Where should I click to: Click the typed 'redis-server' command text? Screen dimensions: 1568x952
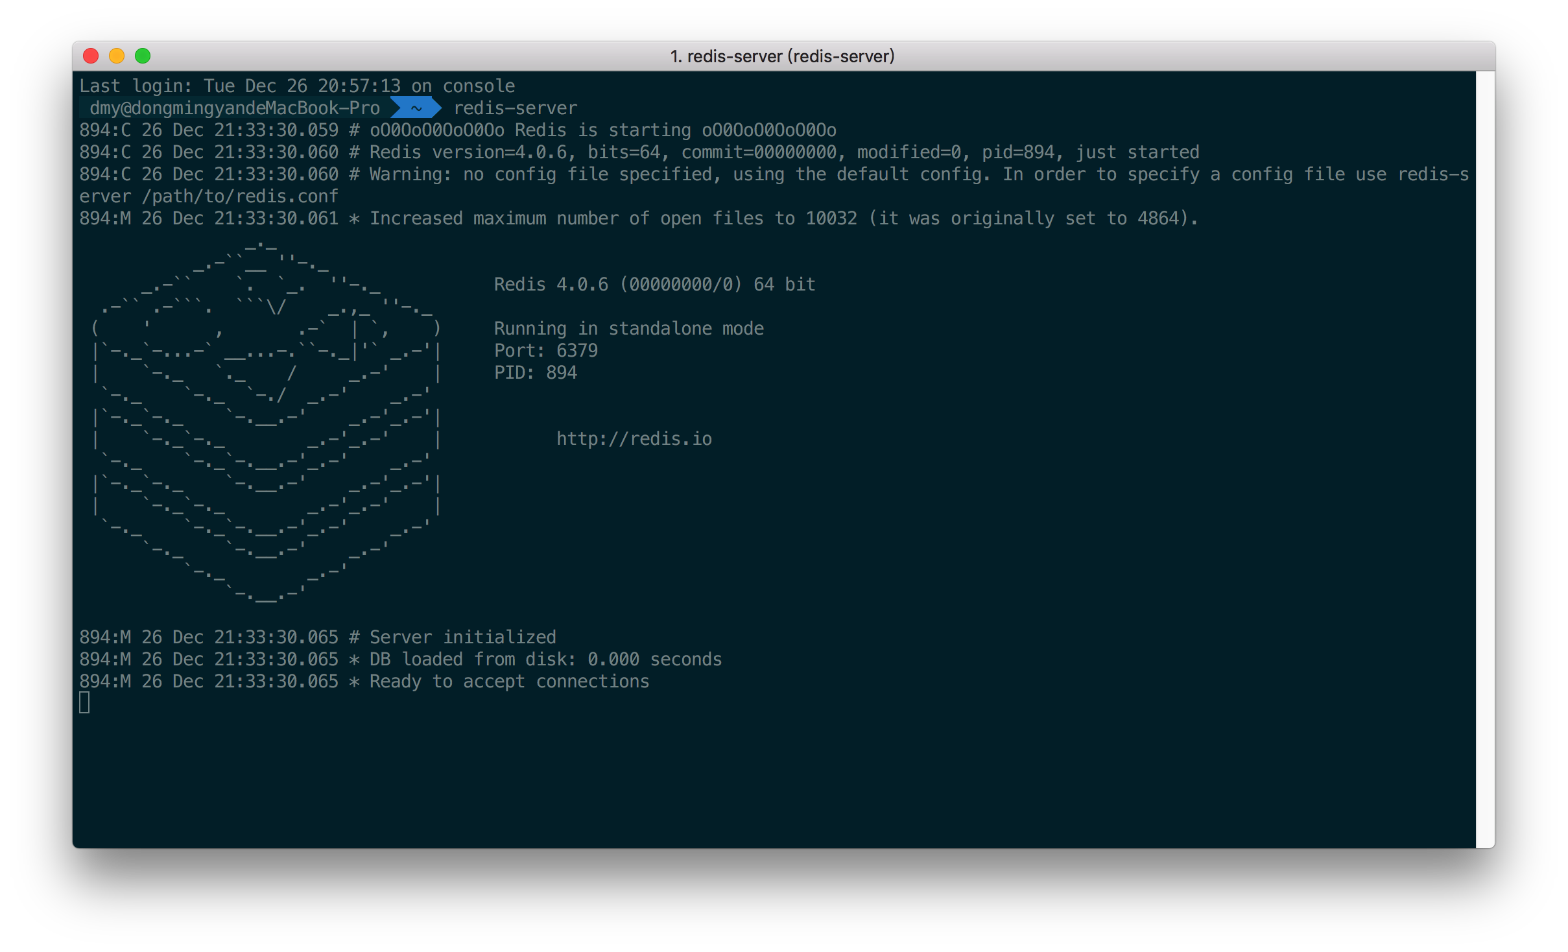pyautogui.click(x=515, y=108)
